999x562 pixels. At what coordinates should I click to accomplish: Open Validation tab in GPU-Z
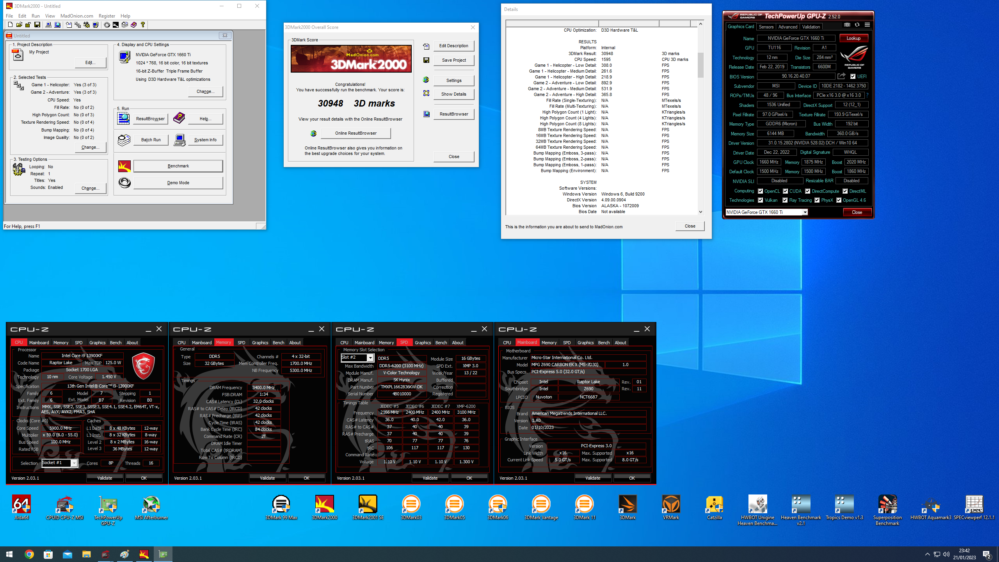tap(811, 27)
